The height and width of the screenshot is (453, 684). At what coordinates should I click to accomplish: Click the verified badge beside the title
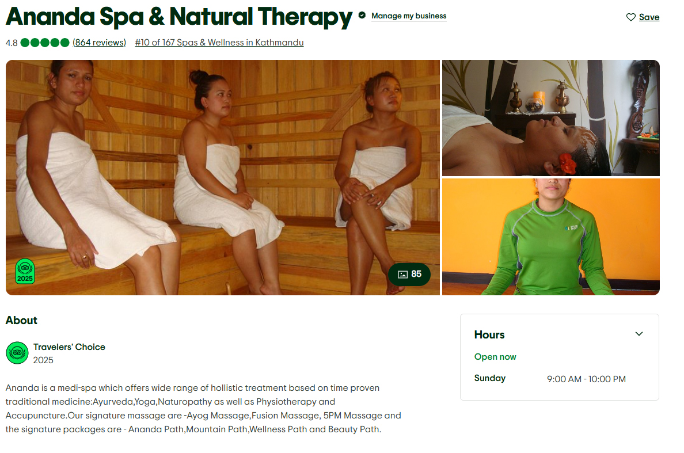pos(362,16)
